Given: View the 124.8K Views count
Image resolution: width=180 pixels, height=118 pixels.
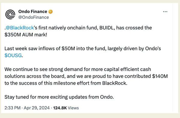Looking at the screenshot, I should 66,108.
